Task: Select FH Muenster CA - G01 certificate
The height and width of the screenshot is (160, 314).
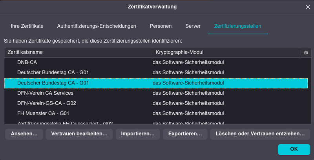Action: 156,113
